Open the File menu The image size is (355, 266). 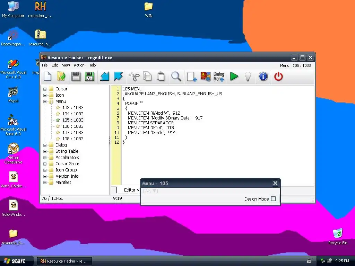coord(45,65)
